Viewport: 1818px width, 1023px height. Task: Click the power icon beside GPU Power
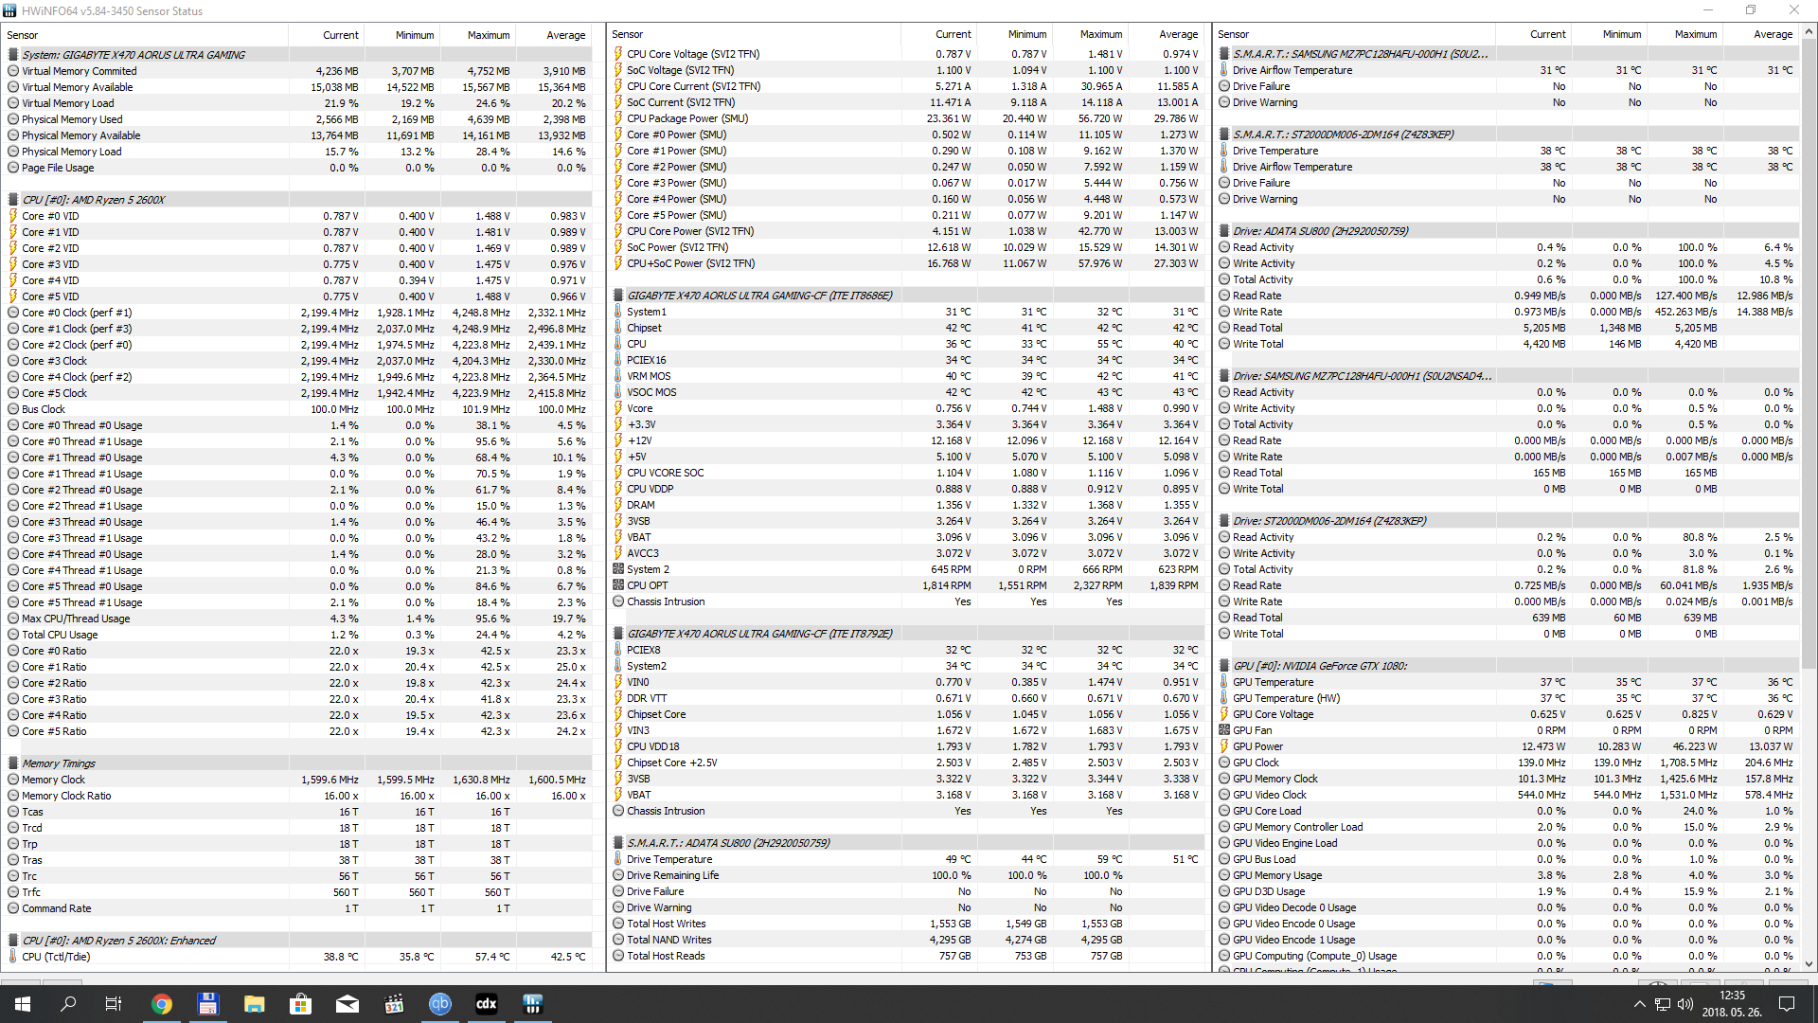[1224, 746]
